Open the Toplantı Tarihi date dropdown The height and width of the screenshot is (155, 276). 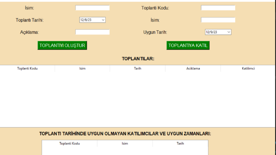103,20
